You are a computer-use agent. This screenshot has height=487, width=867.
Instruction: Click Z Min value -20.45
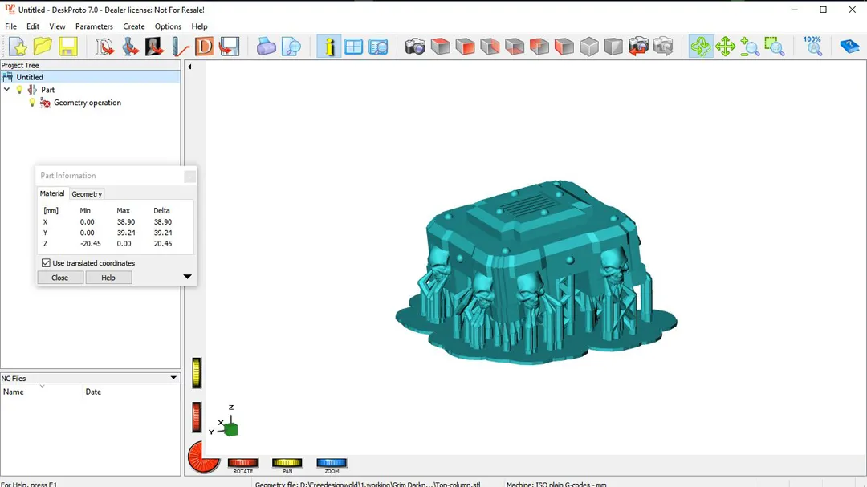click(x=91, y=244)
